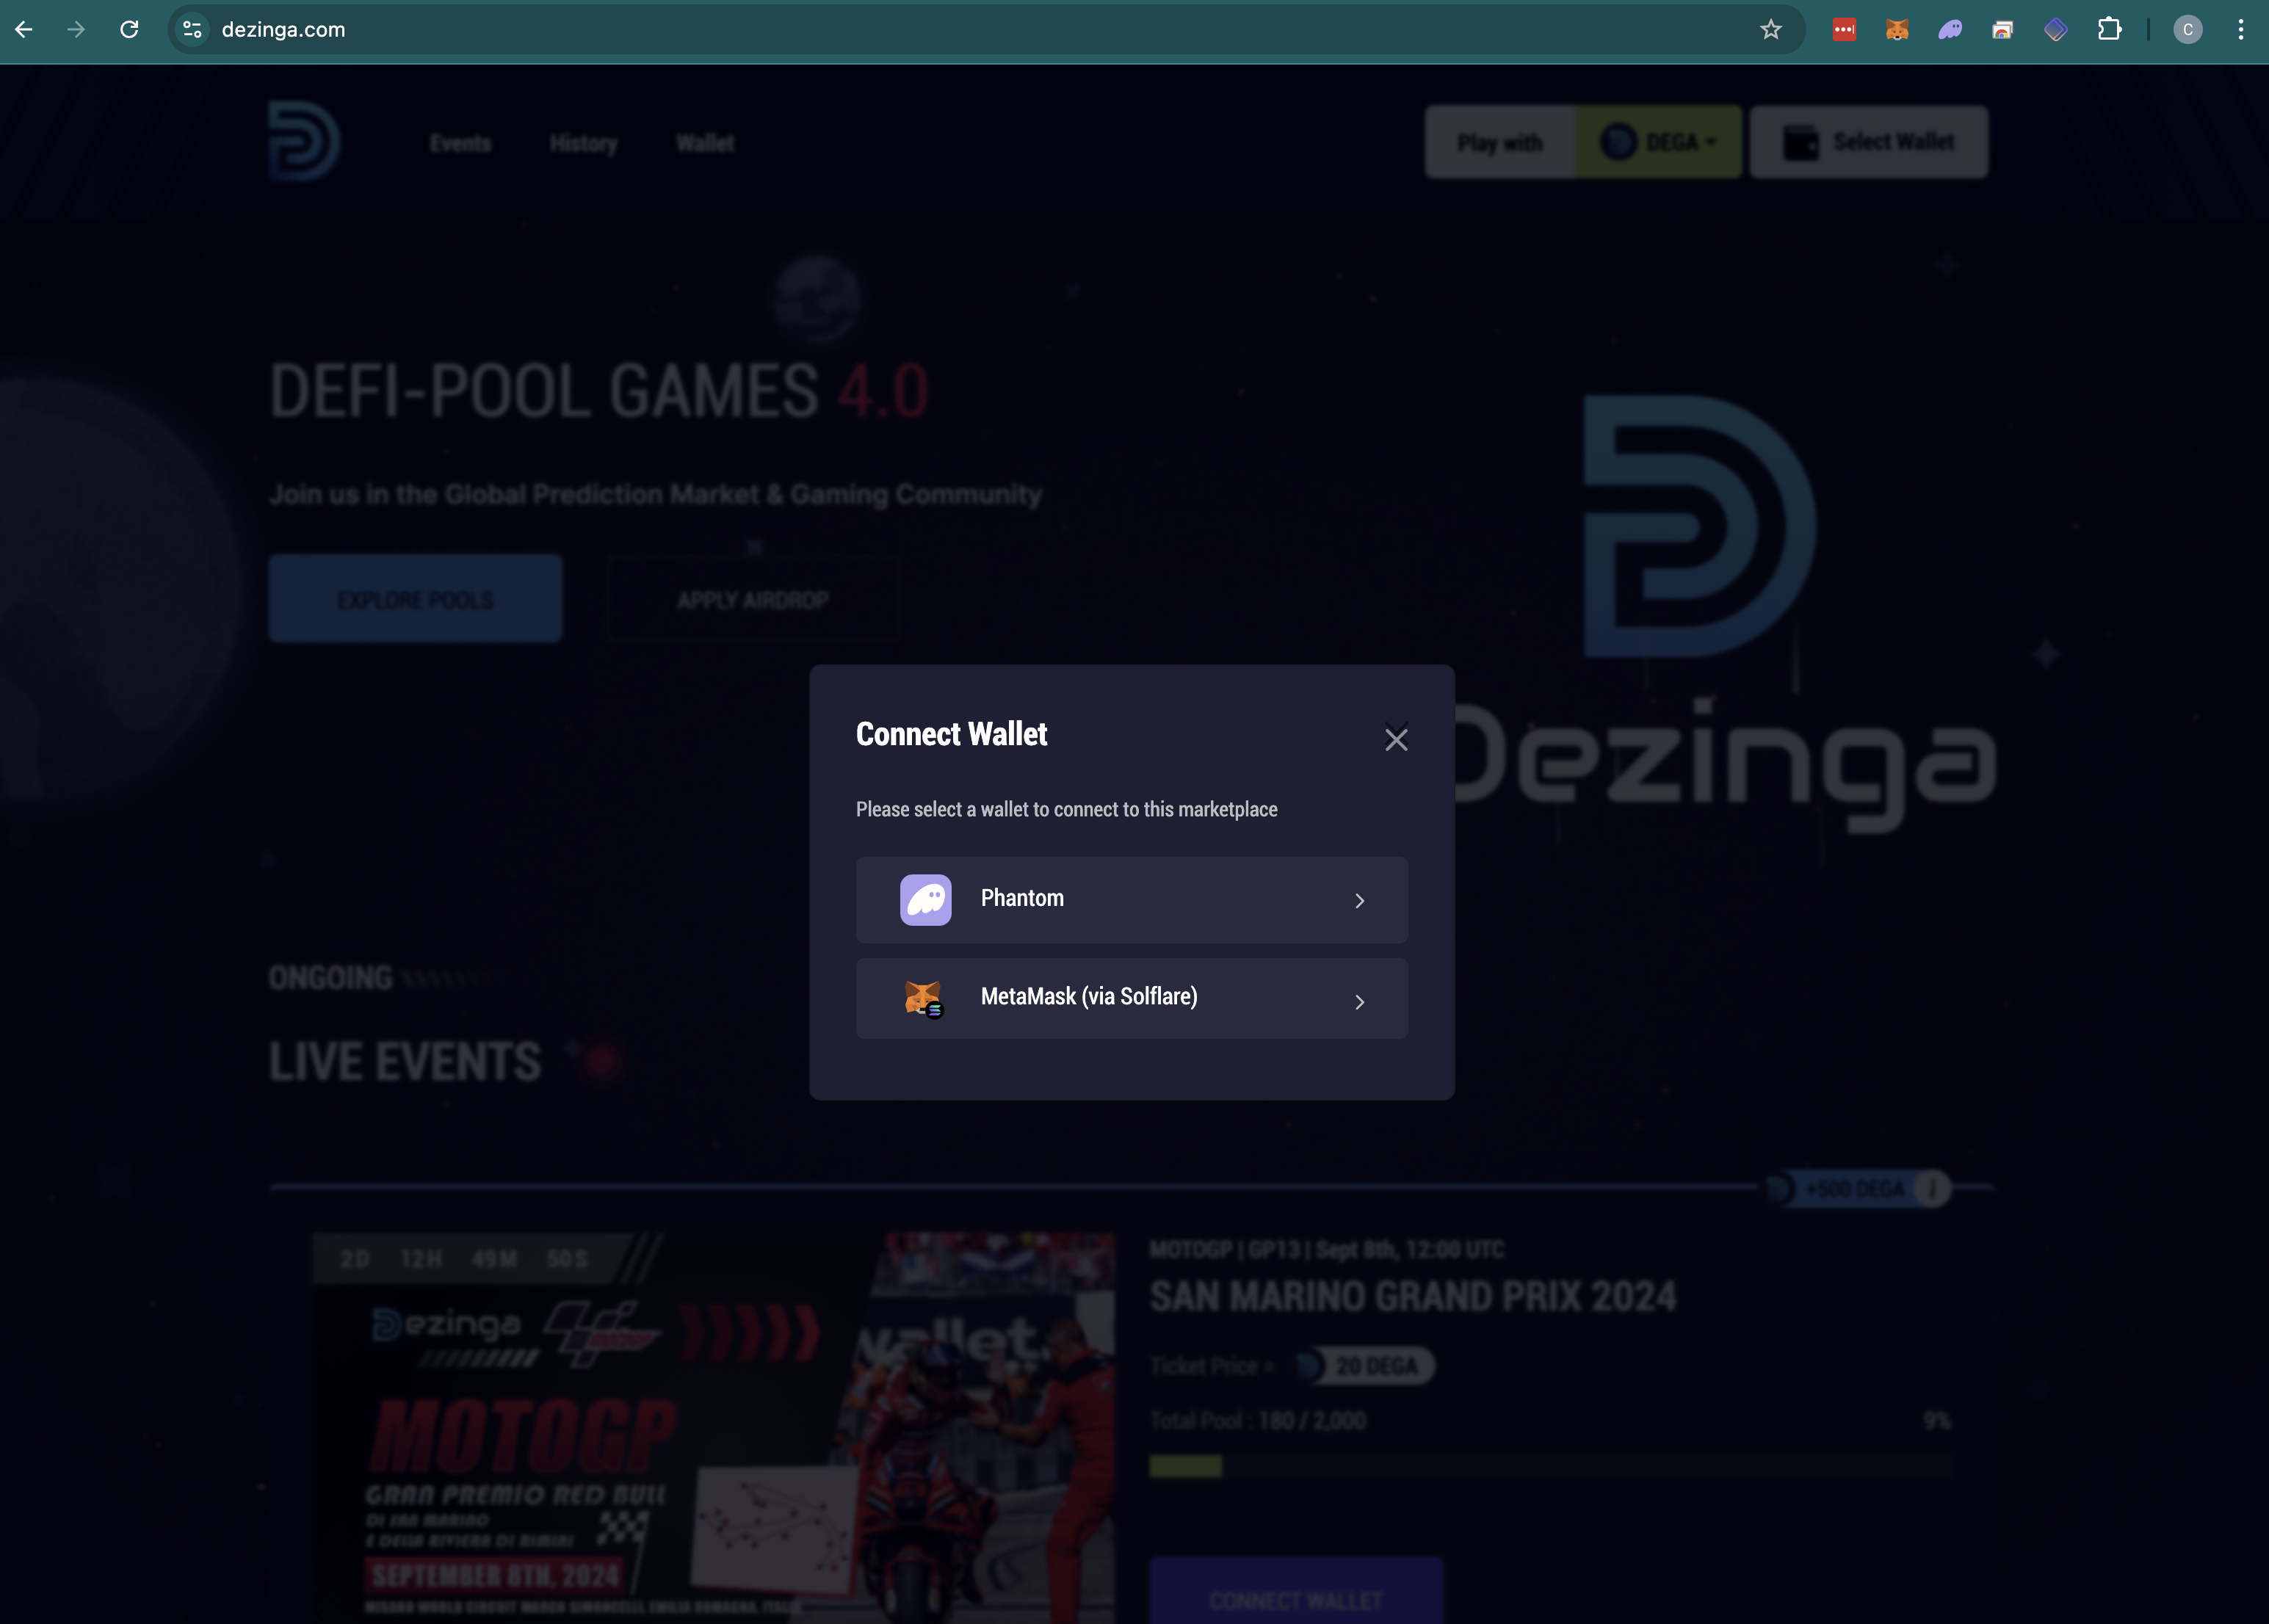Click the red extension icon in toolbar

[1844, 30]
